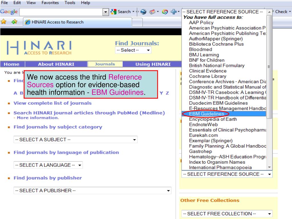Click journals letter A link
Image resolution: width=292 pixels, height=219 pixels.
[15, 93]
